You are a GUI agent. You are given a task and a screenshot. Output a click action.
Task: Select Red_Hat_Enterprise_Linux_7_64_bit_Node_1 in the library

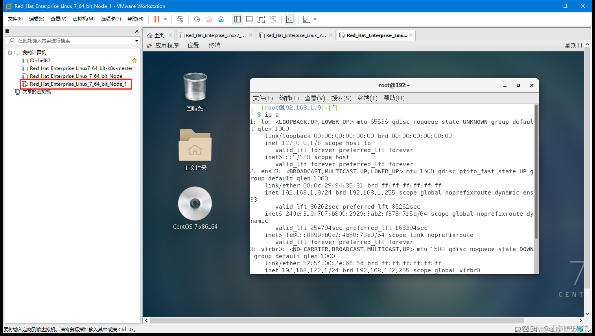coord(78,84)
